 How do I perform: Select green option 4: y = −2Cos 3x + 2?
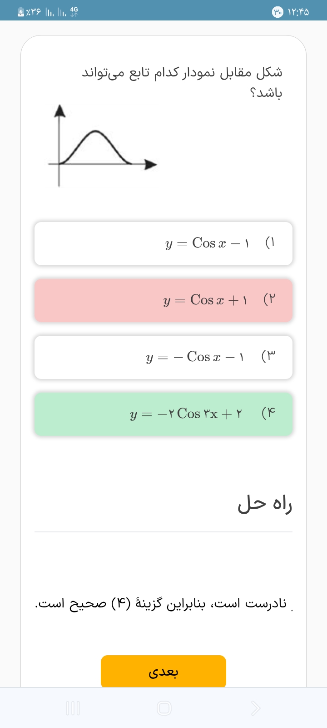(x=163, y=414)
